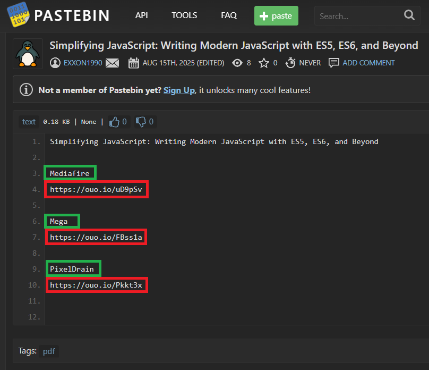Click the Pastebin logo icon
Image resolution: width=429 pixels, height=370 pixels.
pyautogui.click(x=19, y=15)
